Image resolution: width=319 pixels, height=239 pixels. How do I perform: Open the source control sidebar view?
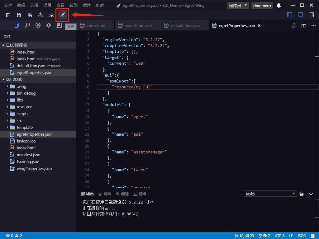coord(48,26)
